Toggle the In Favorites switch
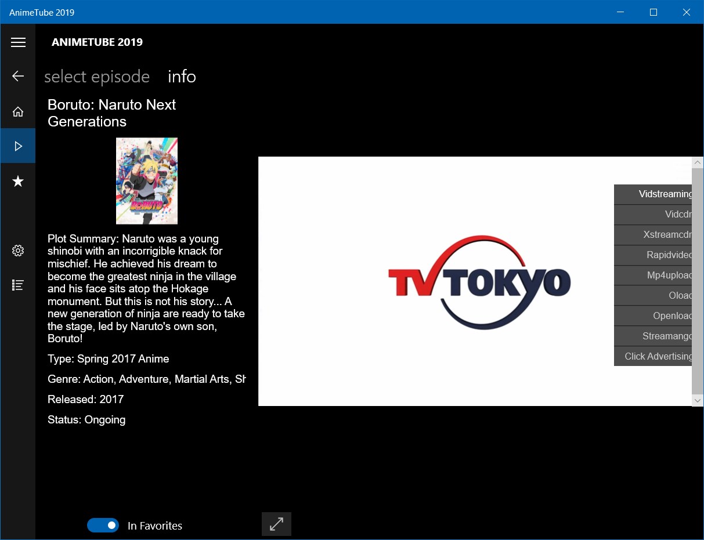704x540 pixels. click(103, 525)
